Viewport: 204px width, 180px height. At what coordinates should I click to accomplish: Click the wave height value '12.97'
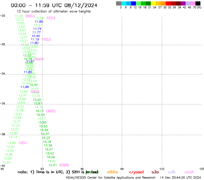click(18, 114)
